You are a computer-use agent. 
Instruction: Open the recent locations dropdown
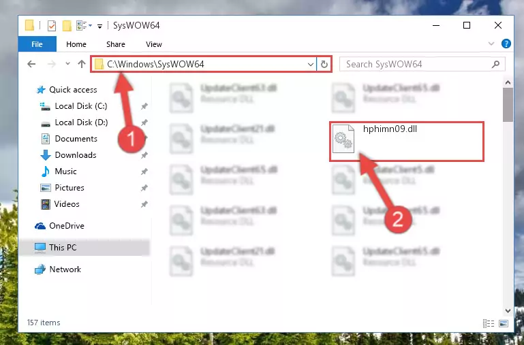[x=68, y=63]
